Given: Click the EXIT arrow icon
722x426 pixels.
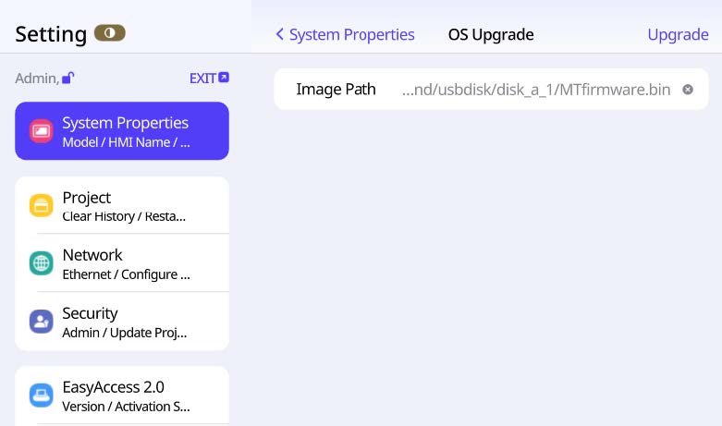Looking at the screenshot, I should [x=224, y=79].
